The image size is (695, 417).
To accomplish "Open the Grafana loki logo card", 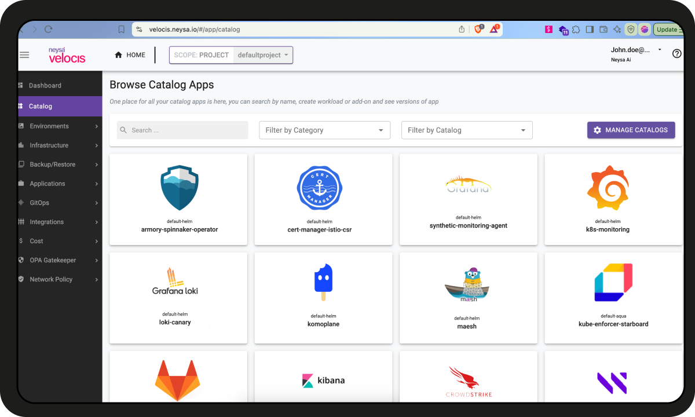I will tap(178, 298).
